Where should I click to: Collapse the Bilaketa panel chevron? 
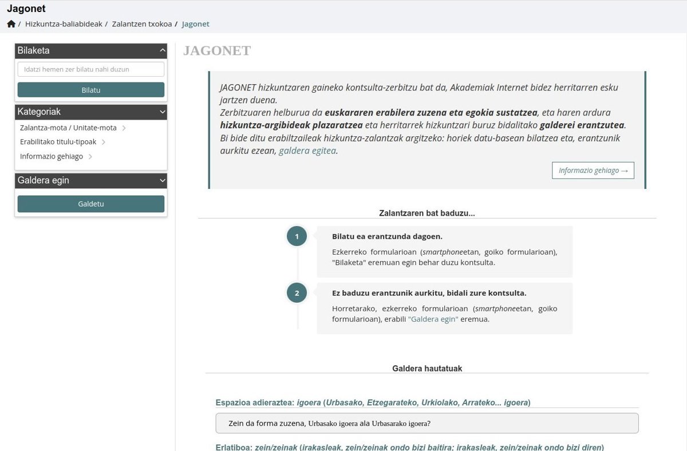tap(162, 50)
